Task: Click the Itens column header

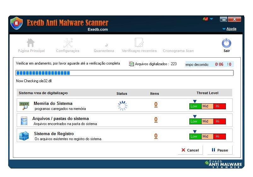Action: click(155, 94)
